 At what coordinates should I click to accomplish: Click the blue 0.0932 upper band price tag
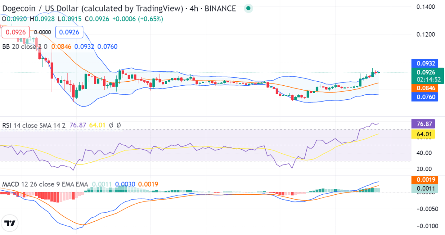coord(425,63)
